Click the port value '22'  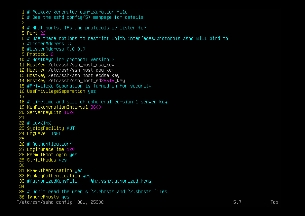tap(43, 33)
